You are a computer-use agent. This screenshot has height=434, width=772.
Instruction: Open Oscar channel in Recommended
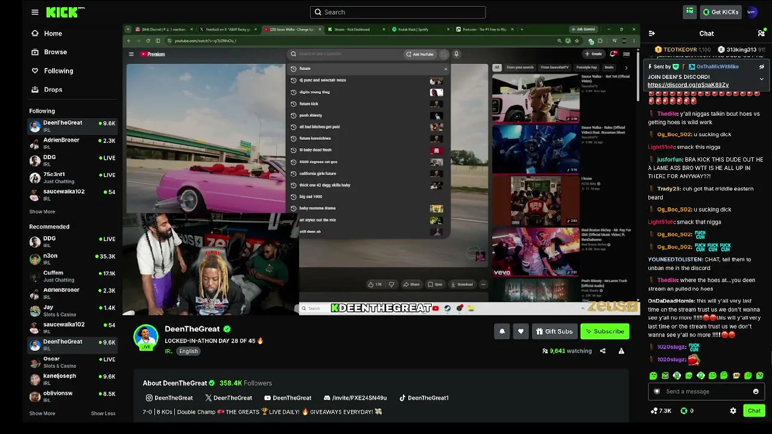pos(72,362)
